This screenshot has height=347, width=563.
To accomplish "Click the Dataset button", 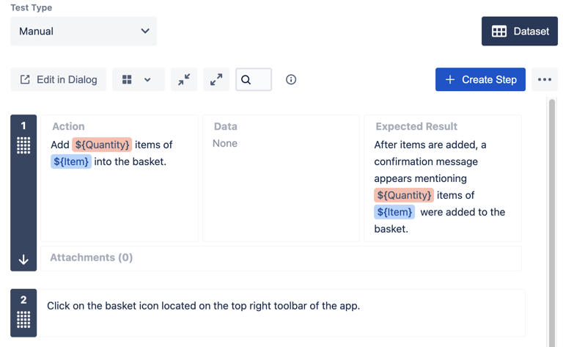I will (520, 32).
